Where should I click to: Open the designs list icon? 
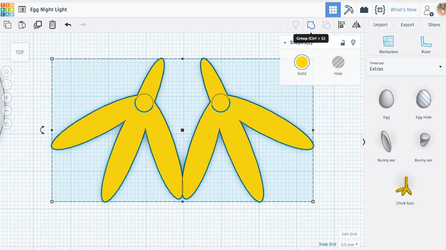pyautogui.click(x=22, y=10)
